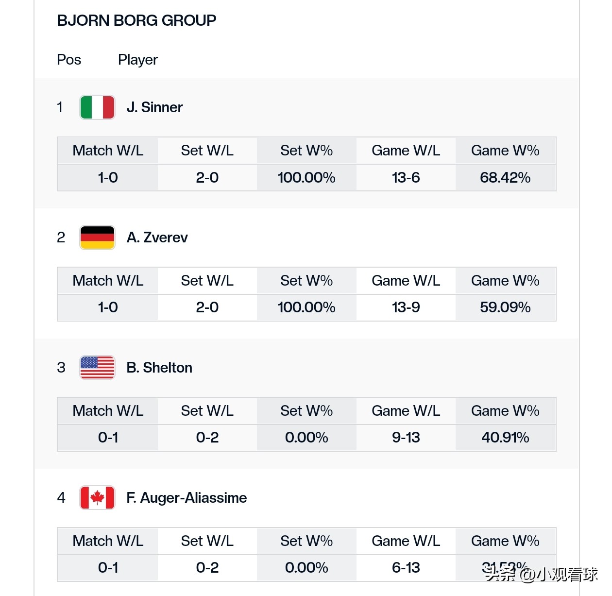Click the German flag icon
Screen dimensions: 612x596
(x=97, y=238)
